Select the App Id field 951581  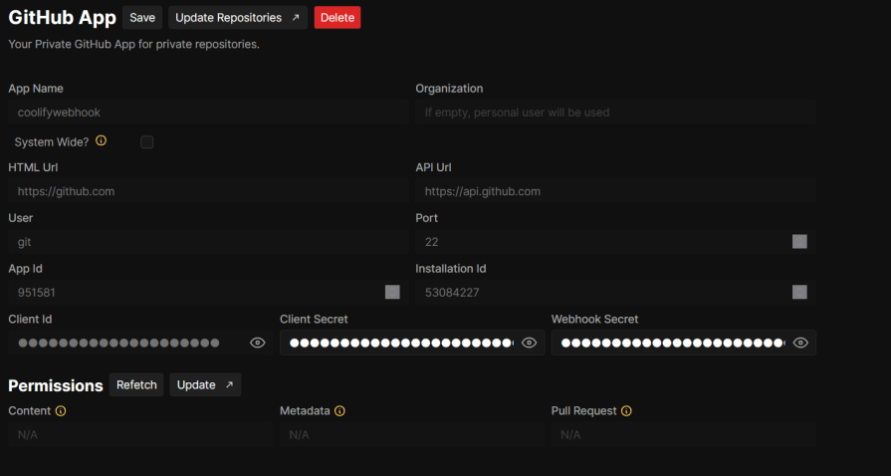click(x=208, y=293)
